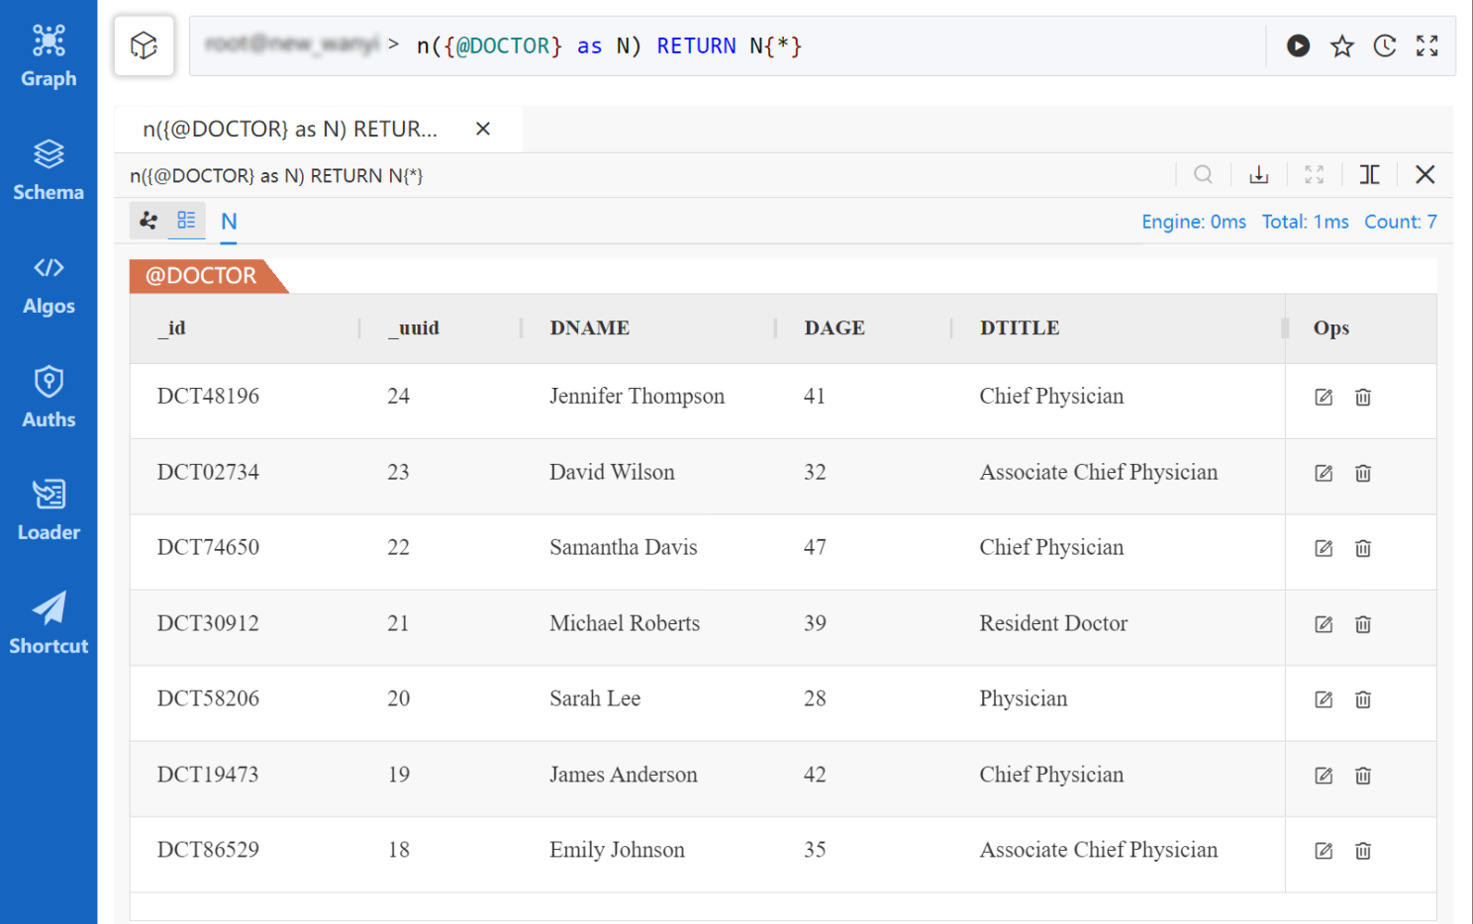Select the N results tab
Screen dimensions: 1473x924
pyautogui.click(x=229, y=221)
